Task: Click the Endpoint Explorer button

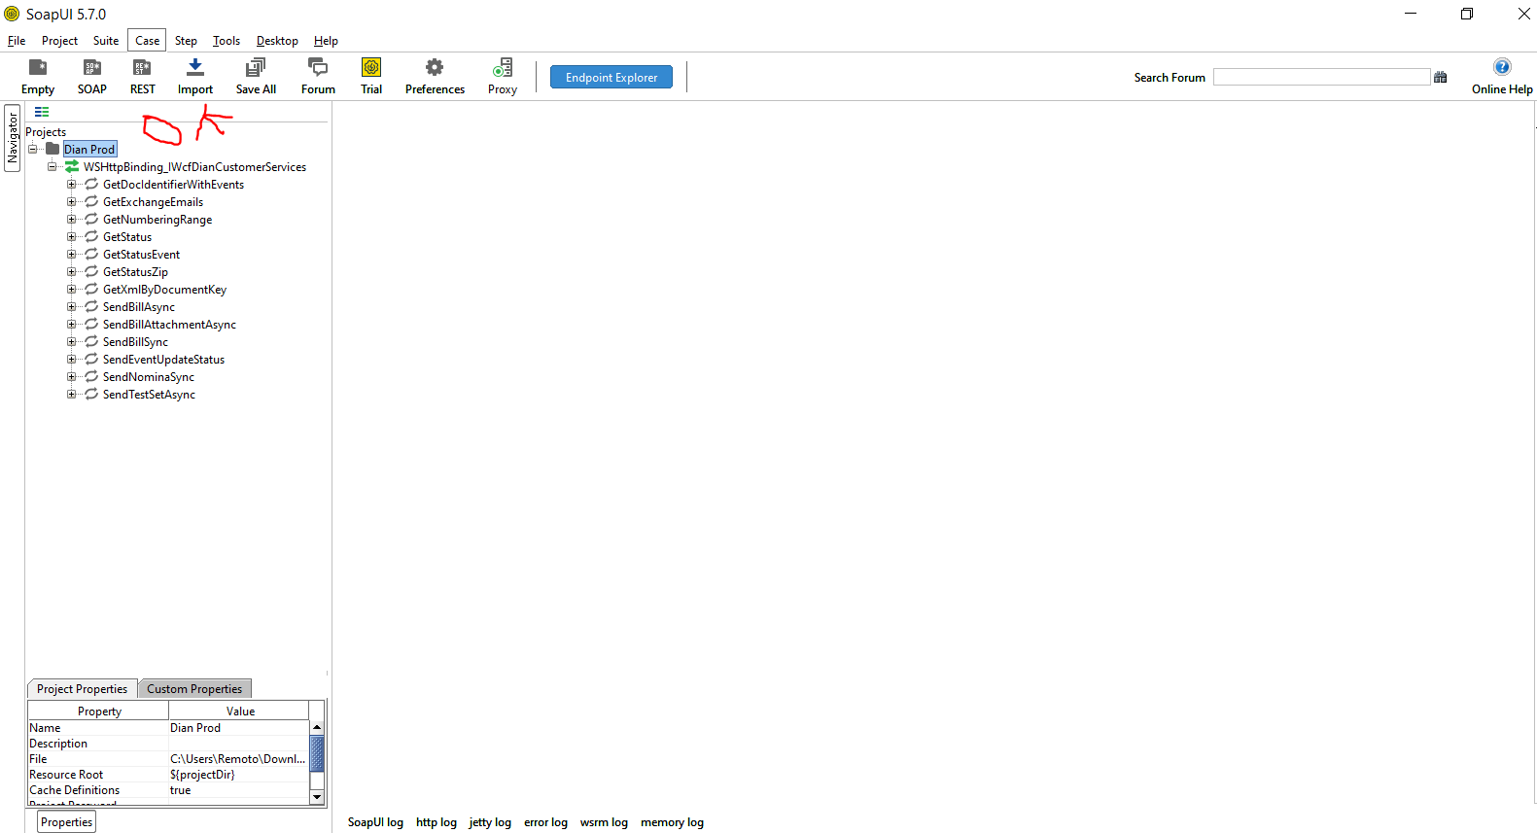Action: [611, 78]
